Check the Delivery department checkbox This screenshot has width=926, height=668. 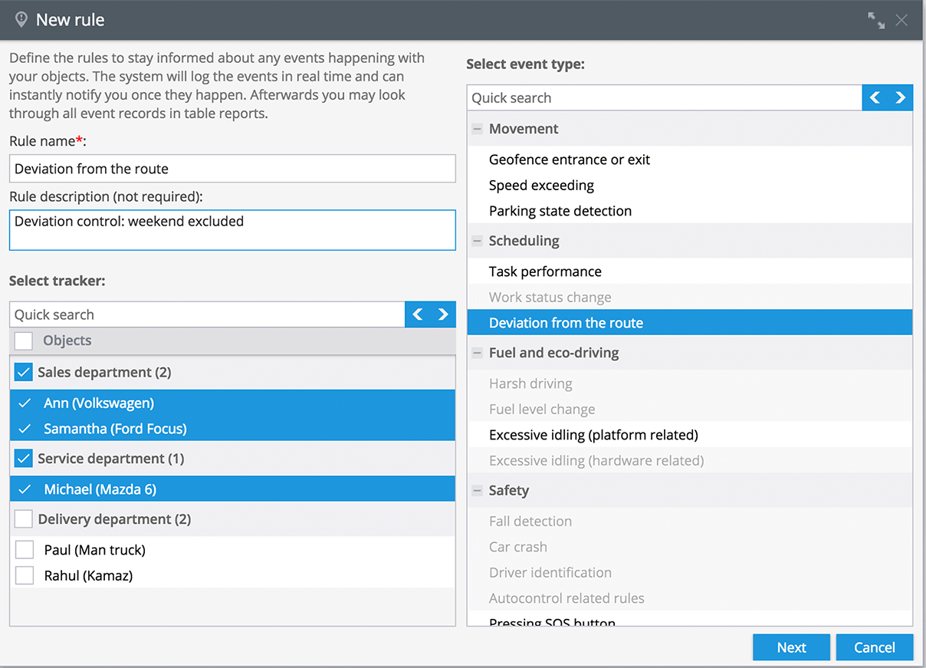[24, 519]
